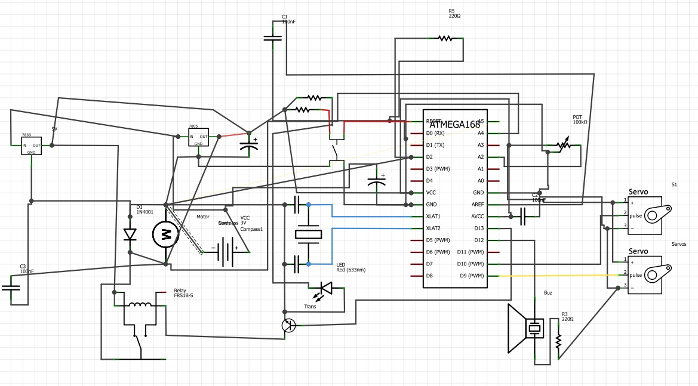Click the transistor symbol below Trans label

point(289,326)
